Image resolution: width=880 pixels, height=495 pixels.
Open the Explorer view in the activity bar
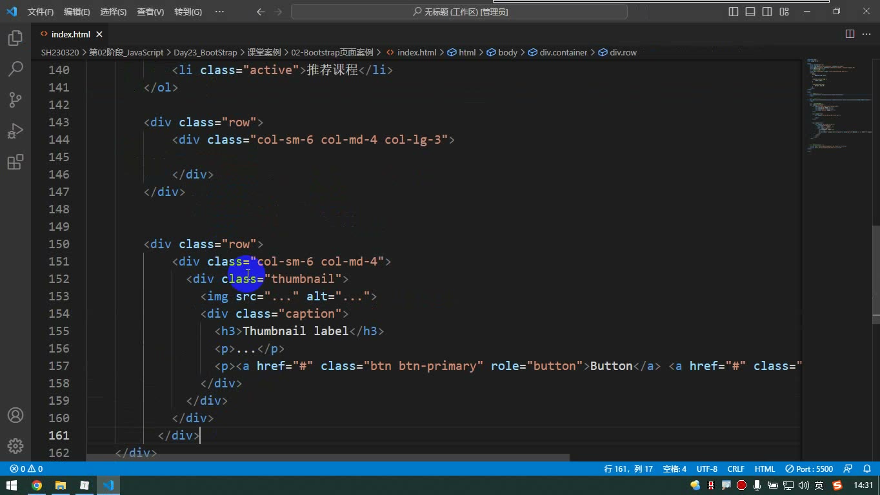tap(15, 39)
